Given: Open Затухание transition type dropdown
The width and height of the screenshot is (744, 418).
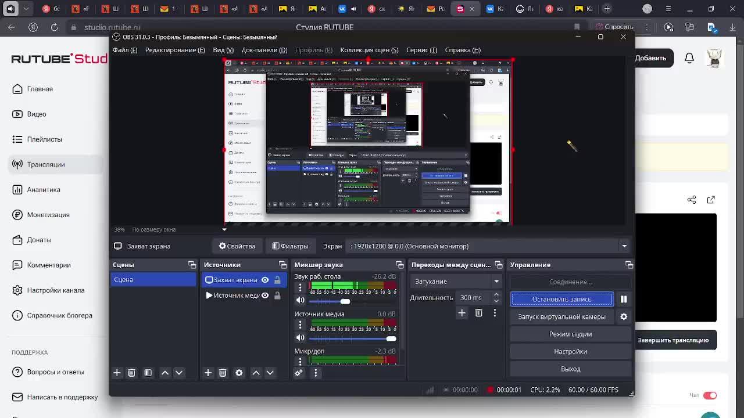Looking at the screenshot, I should (x=456, y=282).
